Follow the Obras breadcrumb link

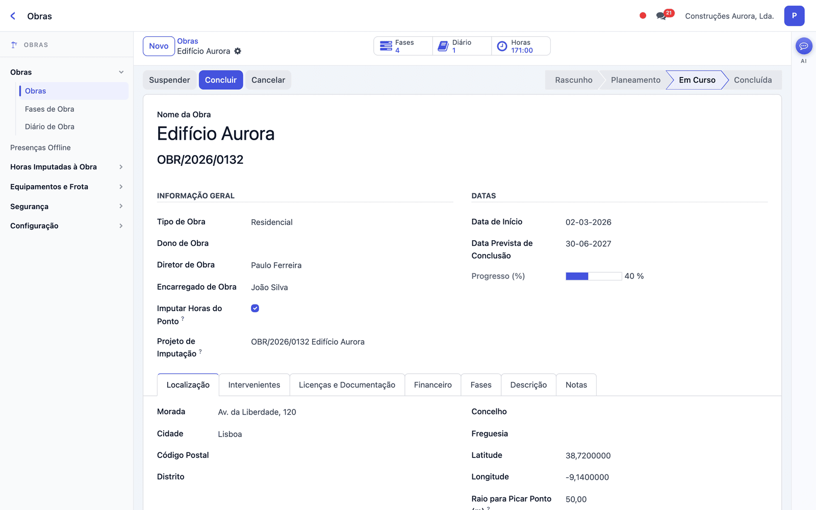click(x=188, y=41)
